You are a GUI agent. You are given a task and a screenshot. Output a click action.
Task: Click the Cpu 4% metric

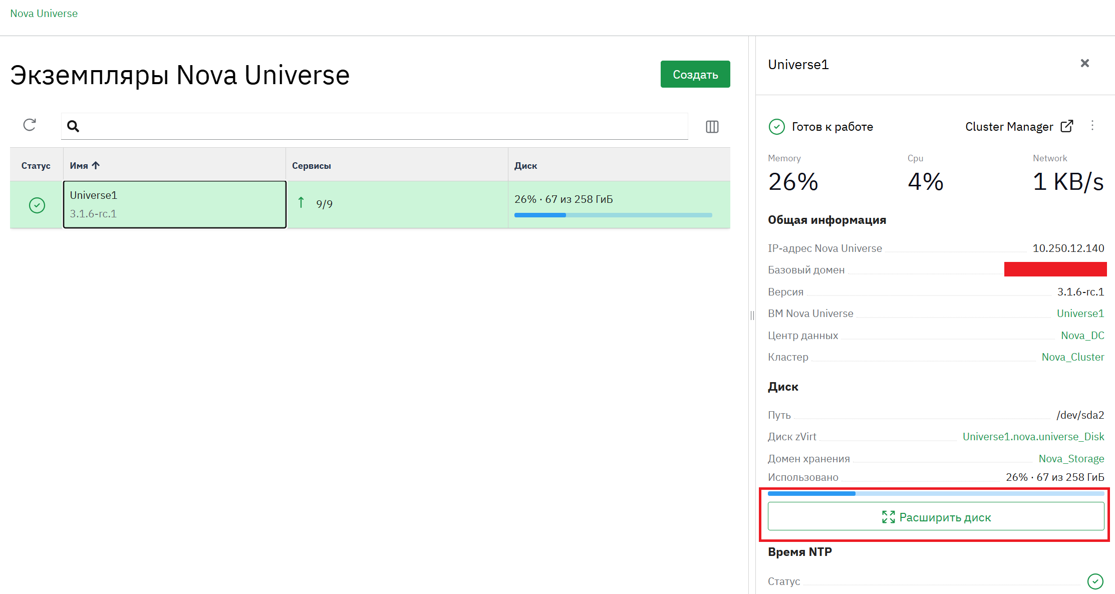coord(925,181)
